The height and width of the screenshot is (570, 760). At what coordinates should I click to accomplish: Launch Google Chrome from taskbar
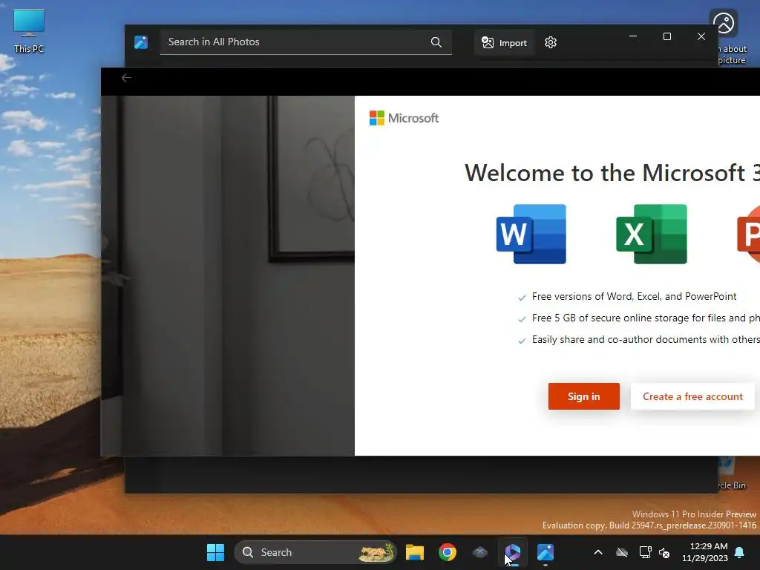coord(448,552)
